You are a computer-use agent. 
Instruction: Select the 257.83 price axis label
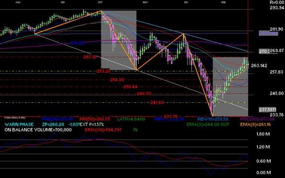tap(276, 72)
